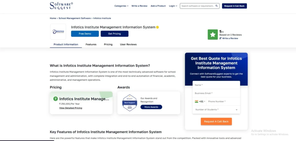The height and width of the screenshot is (141, 296).
Task: Click the Best Support 2025 award badge
Action: [129, 103]
